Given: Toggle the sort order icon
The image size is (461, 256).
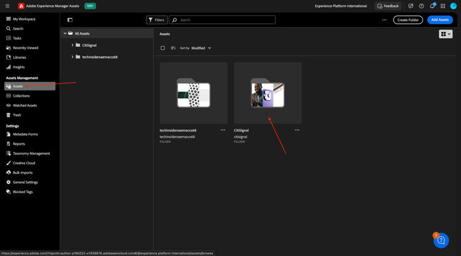Looking at the screenshot, I should tap(173, 48).
